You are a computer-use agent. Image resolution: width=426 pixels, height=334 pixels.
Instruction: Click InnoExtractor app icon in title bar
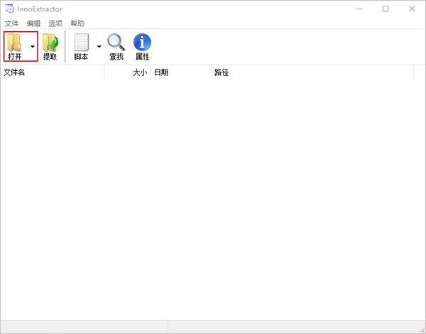click(9, 9)
